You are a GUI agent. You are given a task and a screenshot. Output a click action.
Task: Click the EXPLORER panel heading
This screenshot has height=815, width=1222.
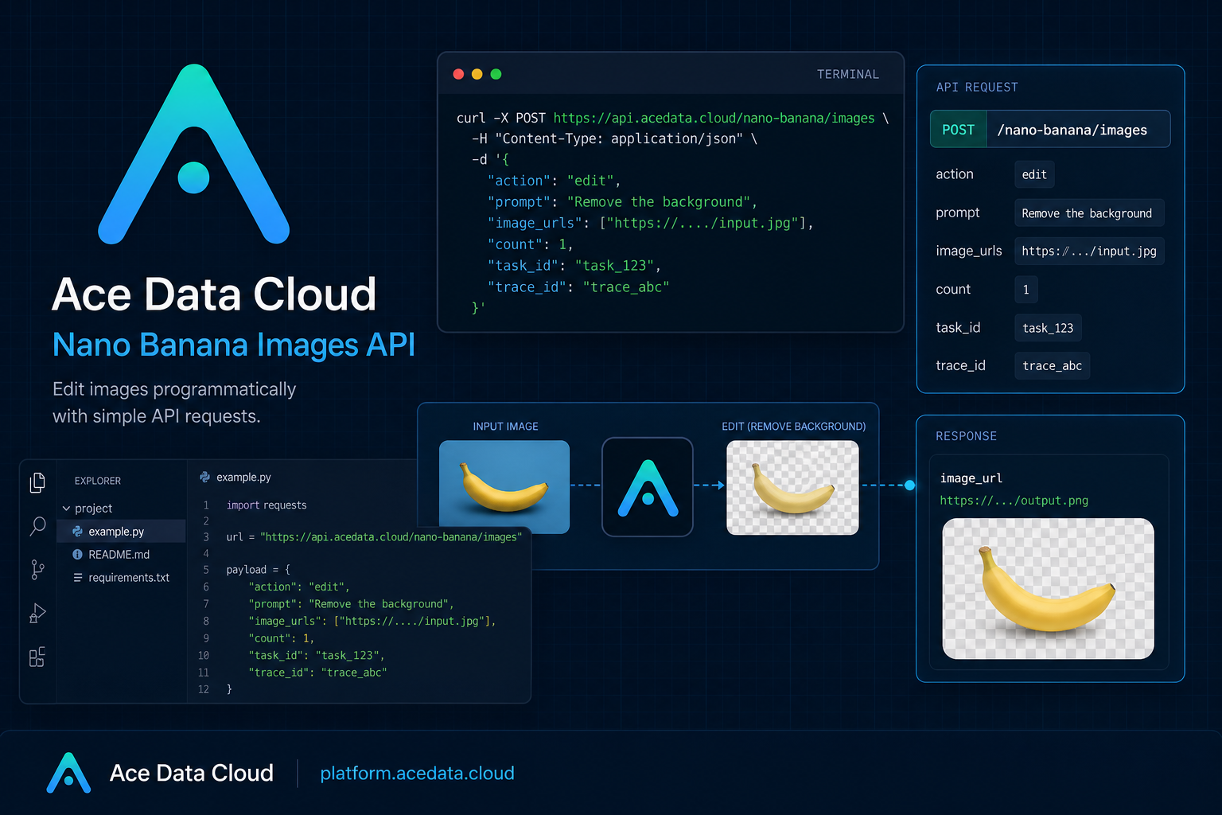pos(98,481)
